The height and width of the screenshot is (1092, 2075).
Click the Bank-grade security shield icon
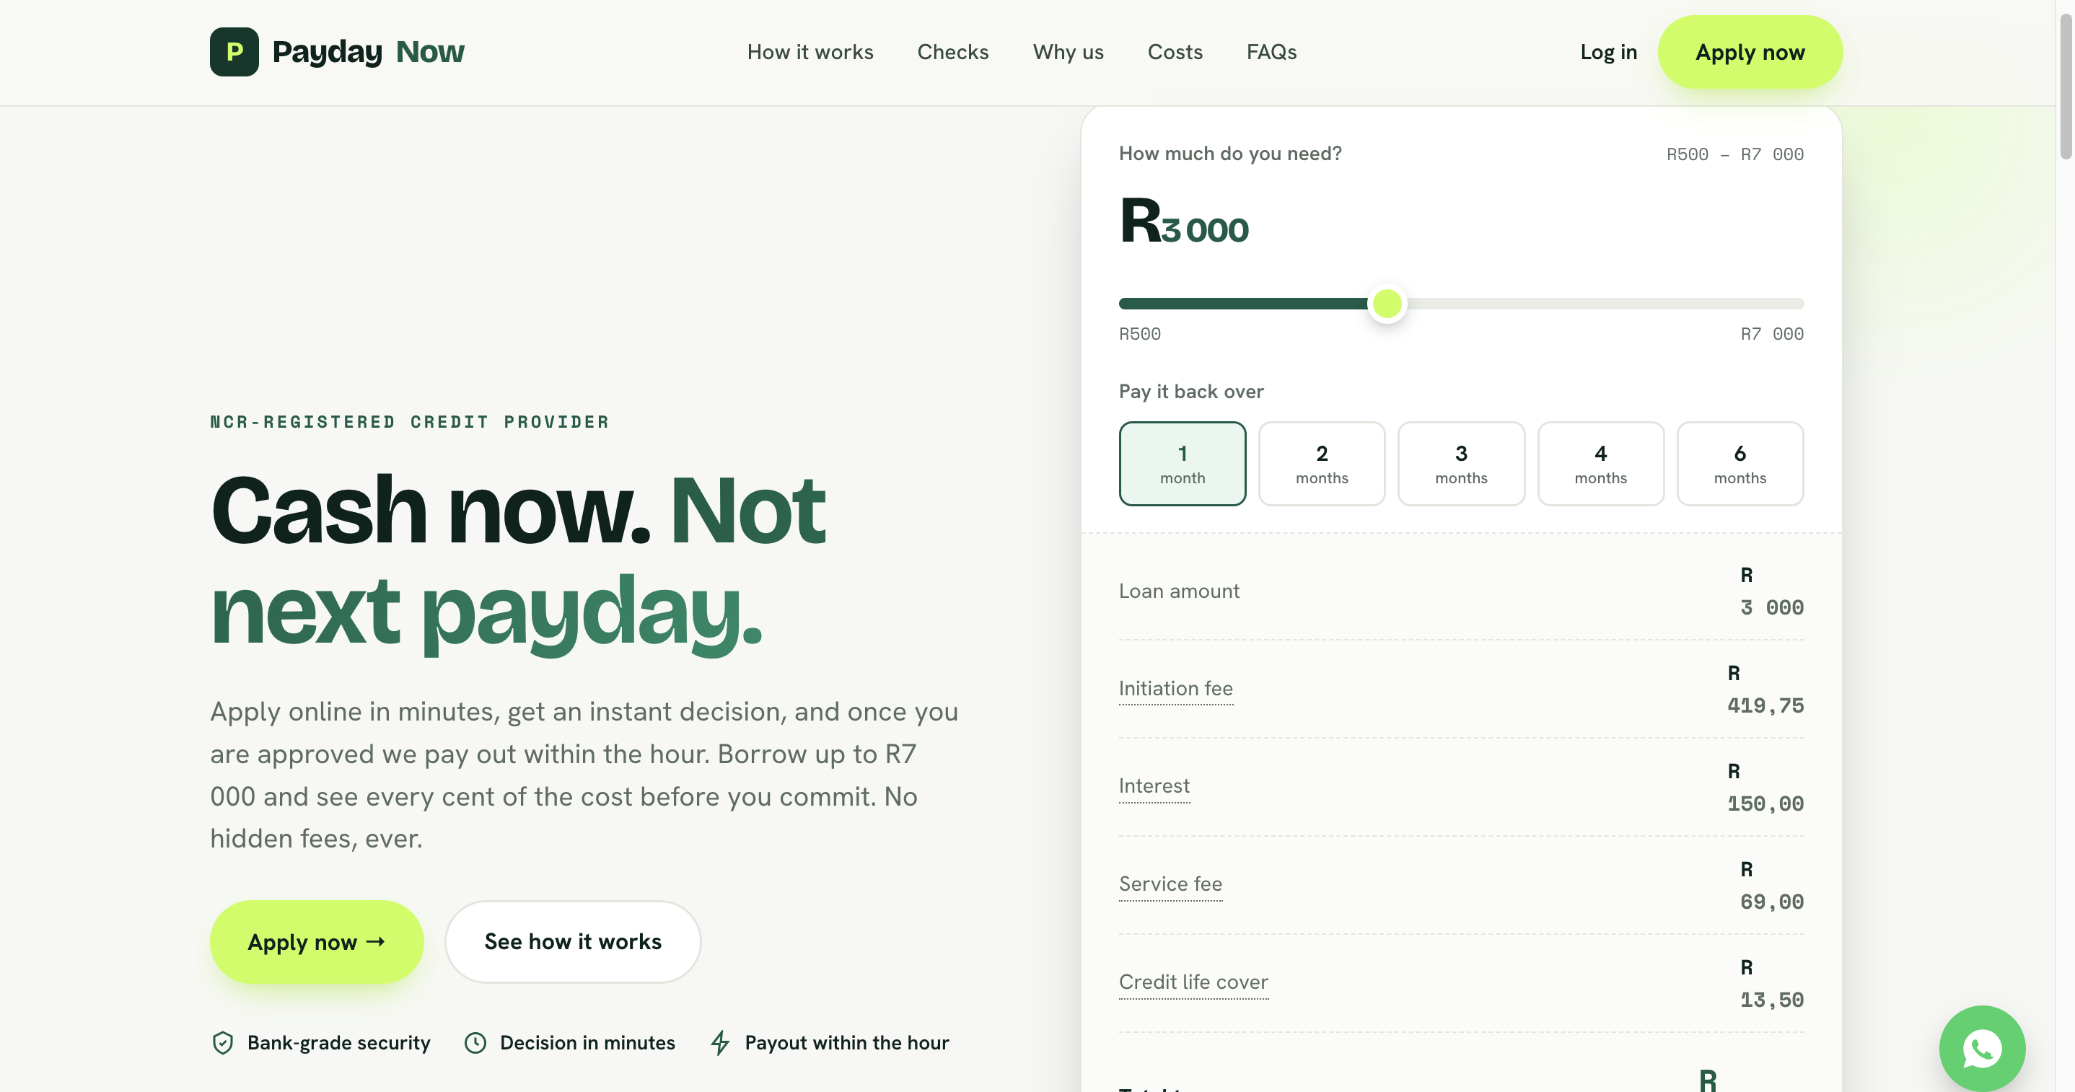222,1043
